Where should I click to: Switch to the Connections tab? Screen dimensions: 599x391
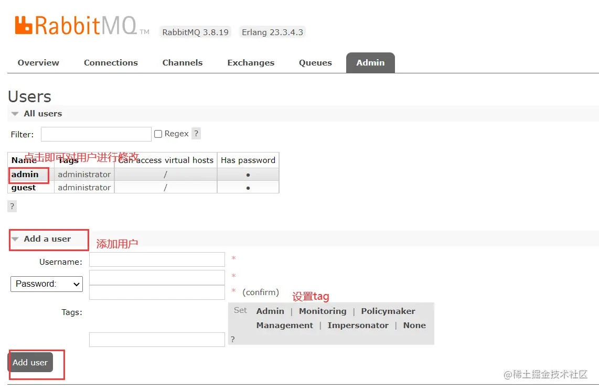pyautogui.click(x=111, y=62)
